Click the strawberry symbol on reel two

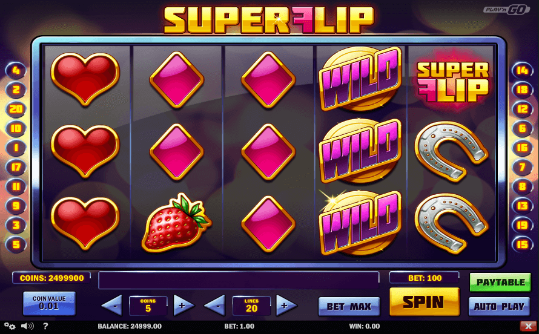tap(176, 222)
